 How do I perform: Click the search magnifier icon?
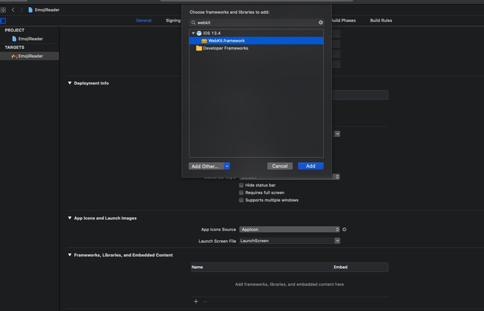pyautogui.click(x=194, y=23)
